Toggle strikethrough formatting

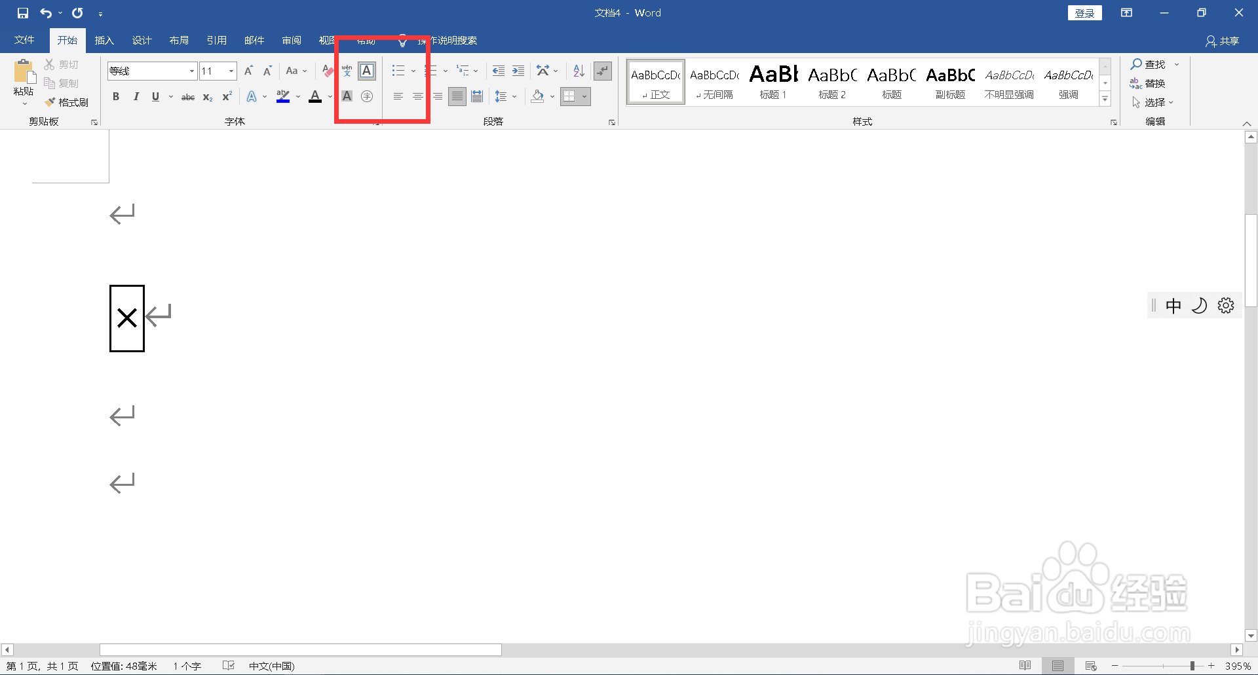click(x=188, y=97)
